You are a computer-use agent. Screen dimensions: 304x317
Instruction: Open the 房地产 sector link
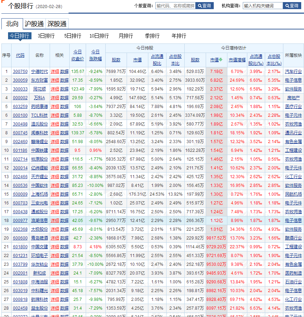click(x=293, y=98)
